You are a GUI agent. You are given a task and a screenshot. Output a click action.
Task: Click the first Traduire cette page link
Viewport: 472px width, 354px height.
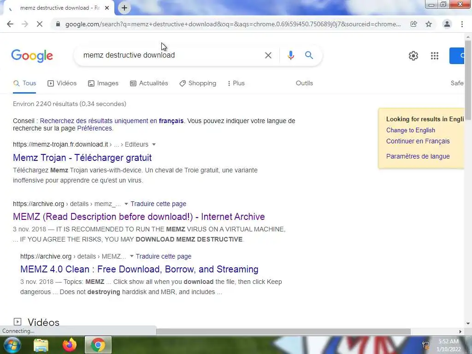[x=159, y=204]
